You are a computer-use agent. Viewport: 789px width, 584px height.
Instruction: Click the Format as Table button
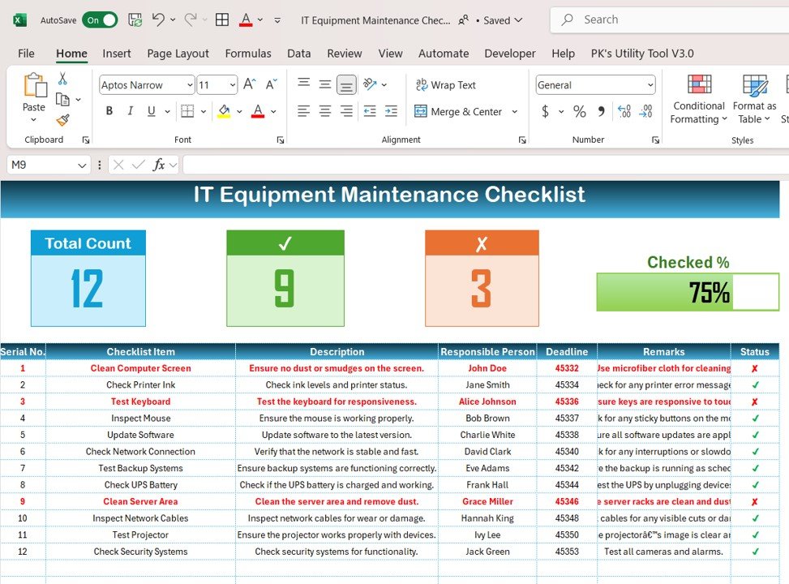pyautogui.click(x=754, y=99)
